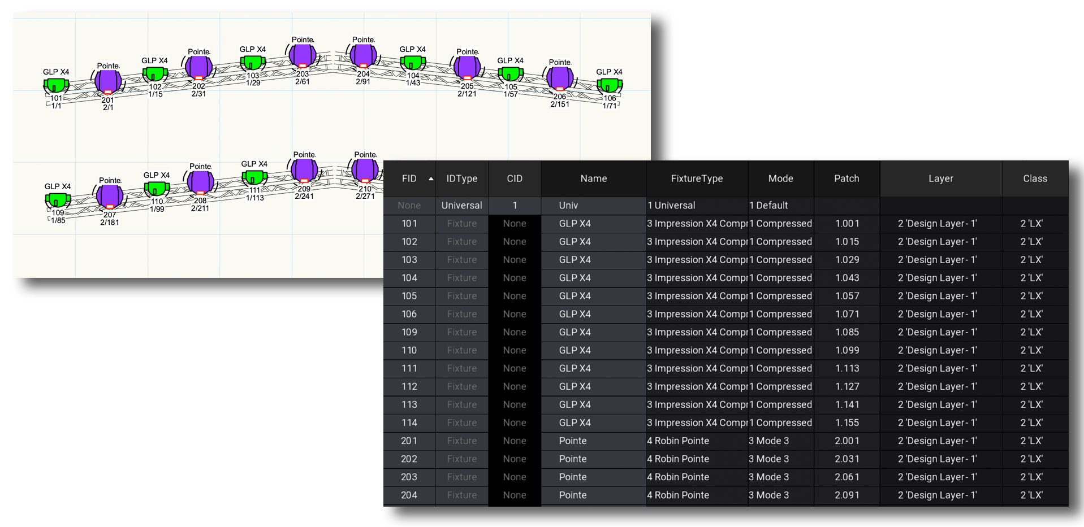The height and width of the screenshot is (527, 1084).
Task: Select FID cell 204
Action: 409,495
